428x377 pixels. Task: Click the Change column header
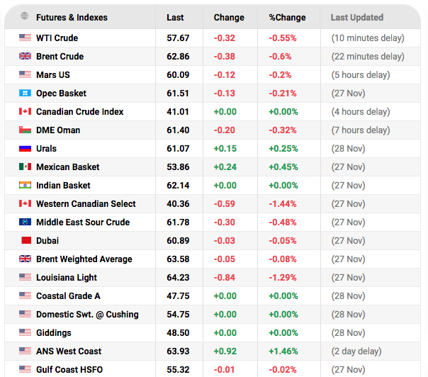pos(229,18)
